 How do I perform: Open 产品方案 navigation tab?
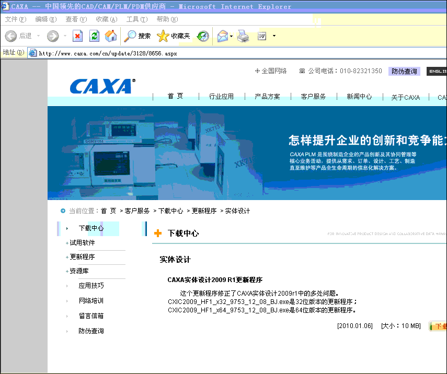click(267, 97)
